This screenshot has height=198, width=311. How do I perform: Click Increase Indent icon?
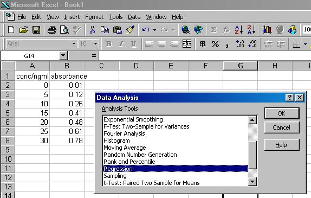pos(281,44)
